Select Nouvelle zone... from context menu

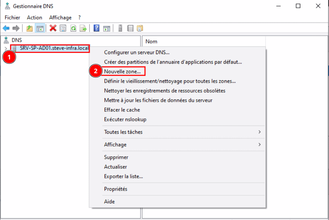[x=122, y=71]
